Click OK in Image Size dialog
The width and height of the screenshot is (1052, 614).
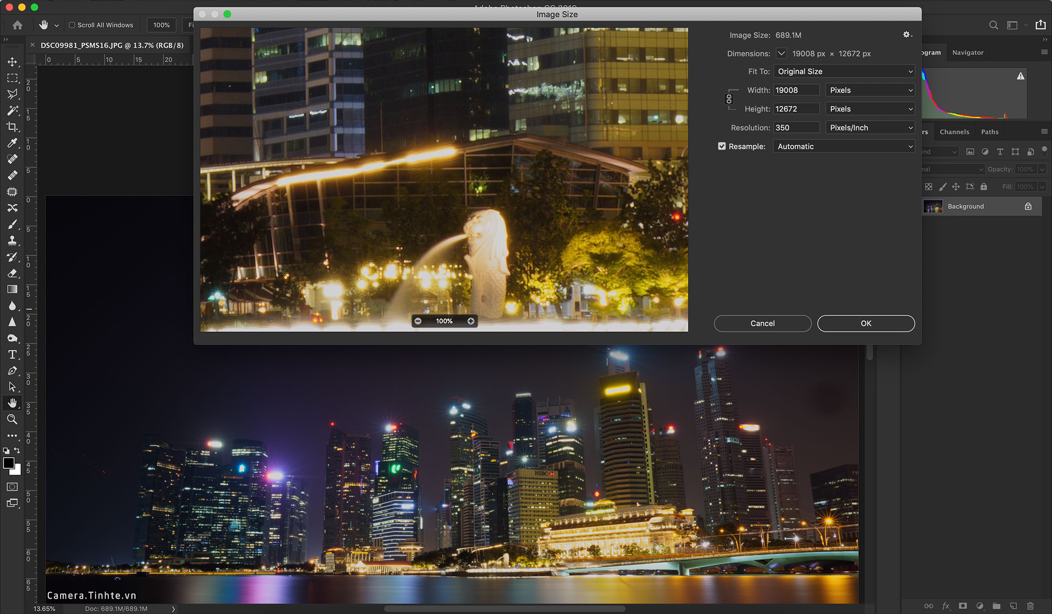click(x=866, y=323)
